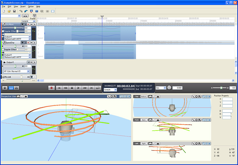Click the gamepad icon in Top view header
Screen dimensions: 238x165
tap(150, 96)
